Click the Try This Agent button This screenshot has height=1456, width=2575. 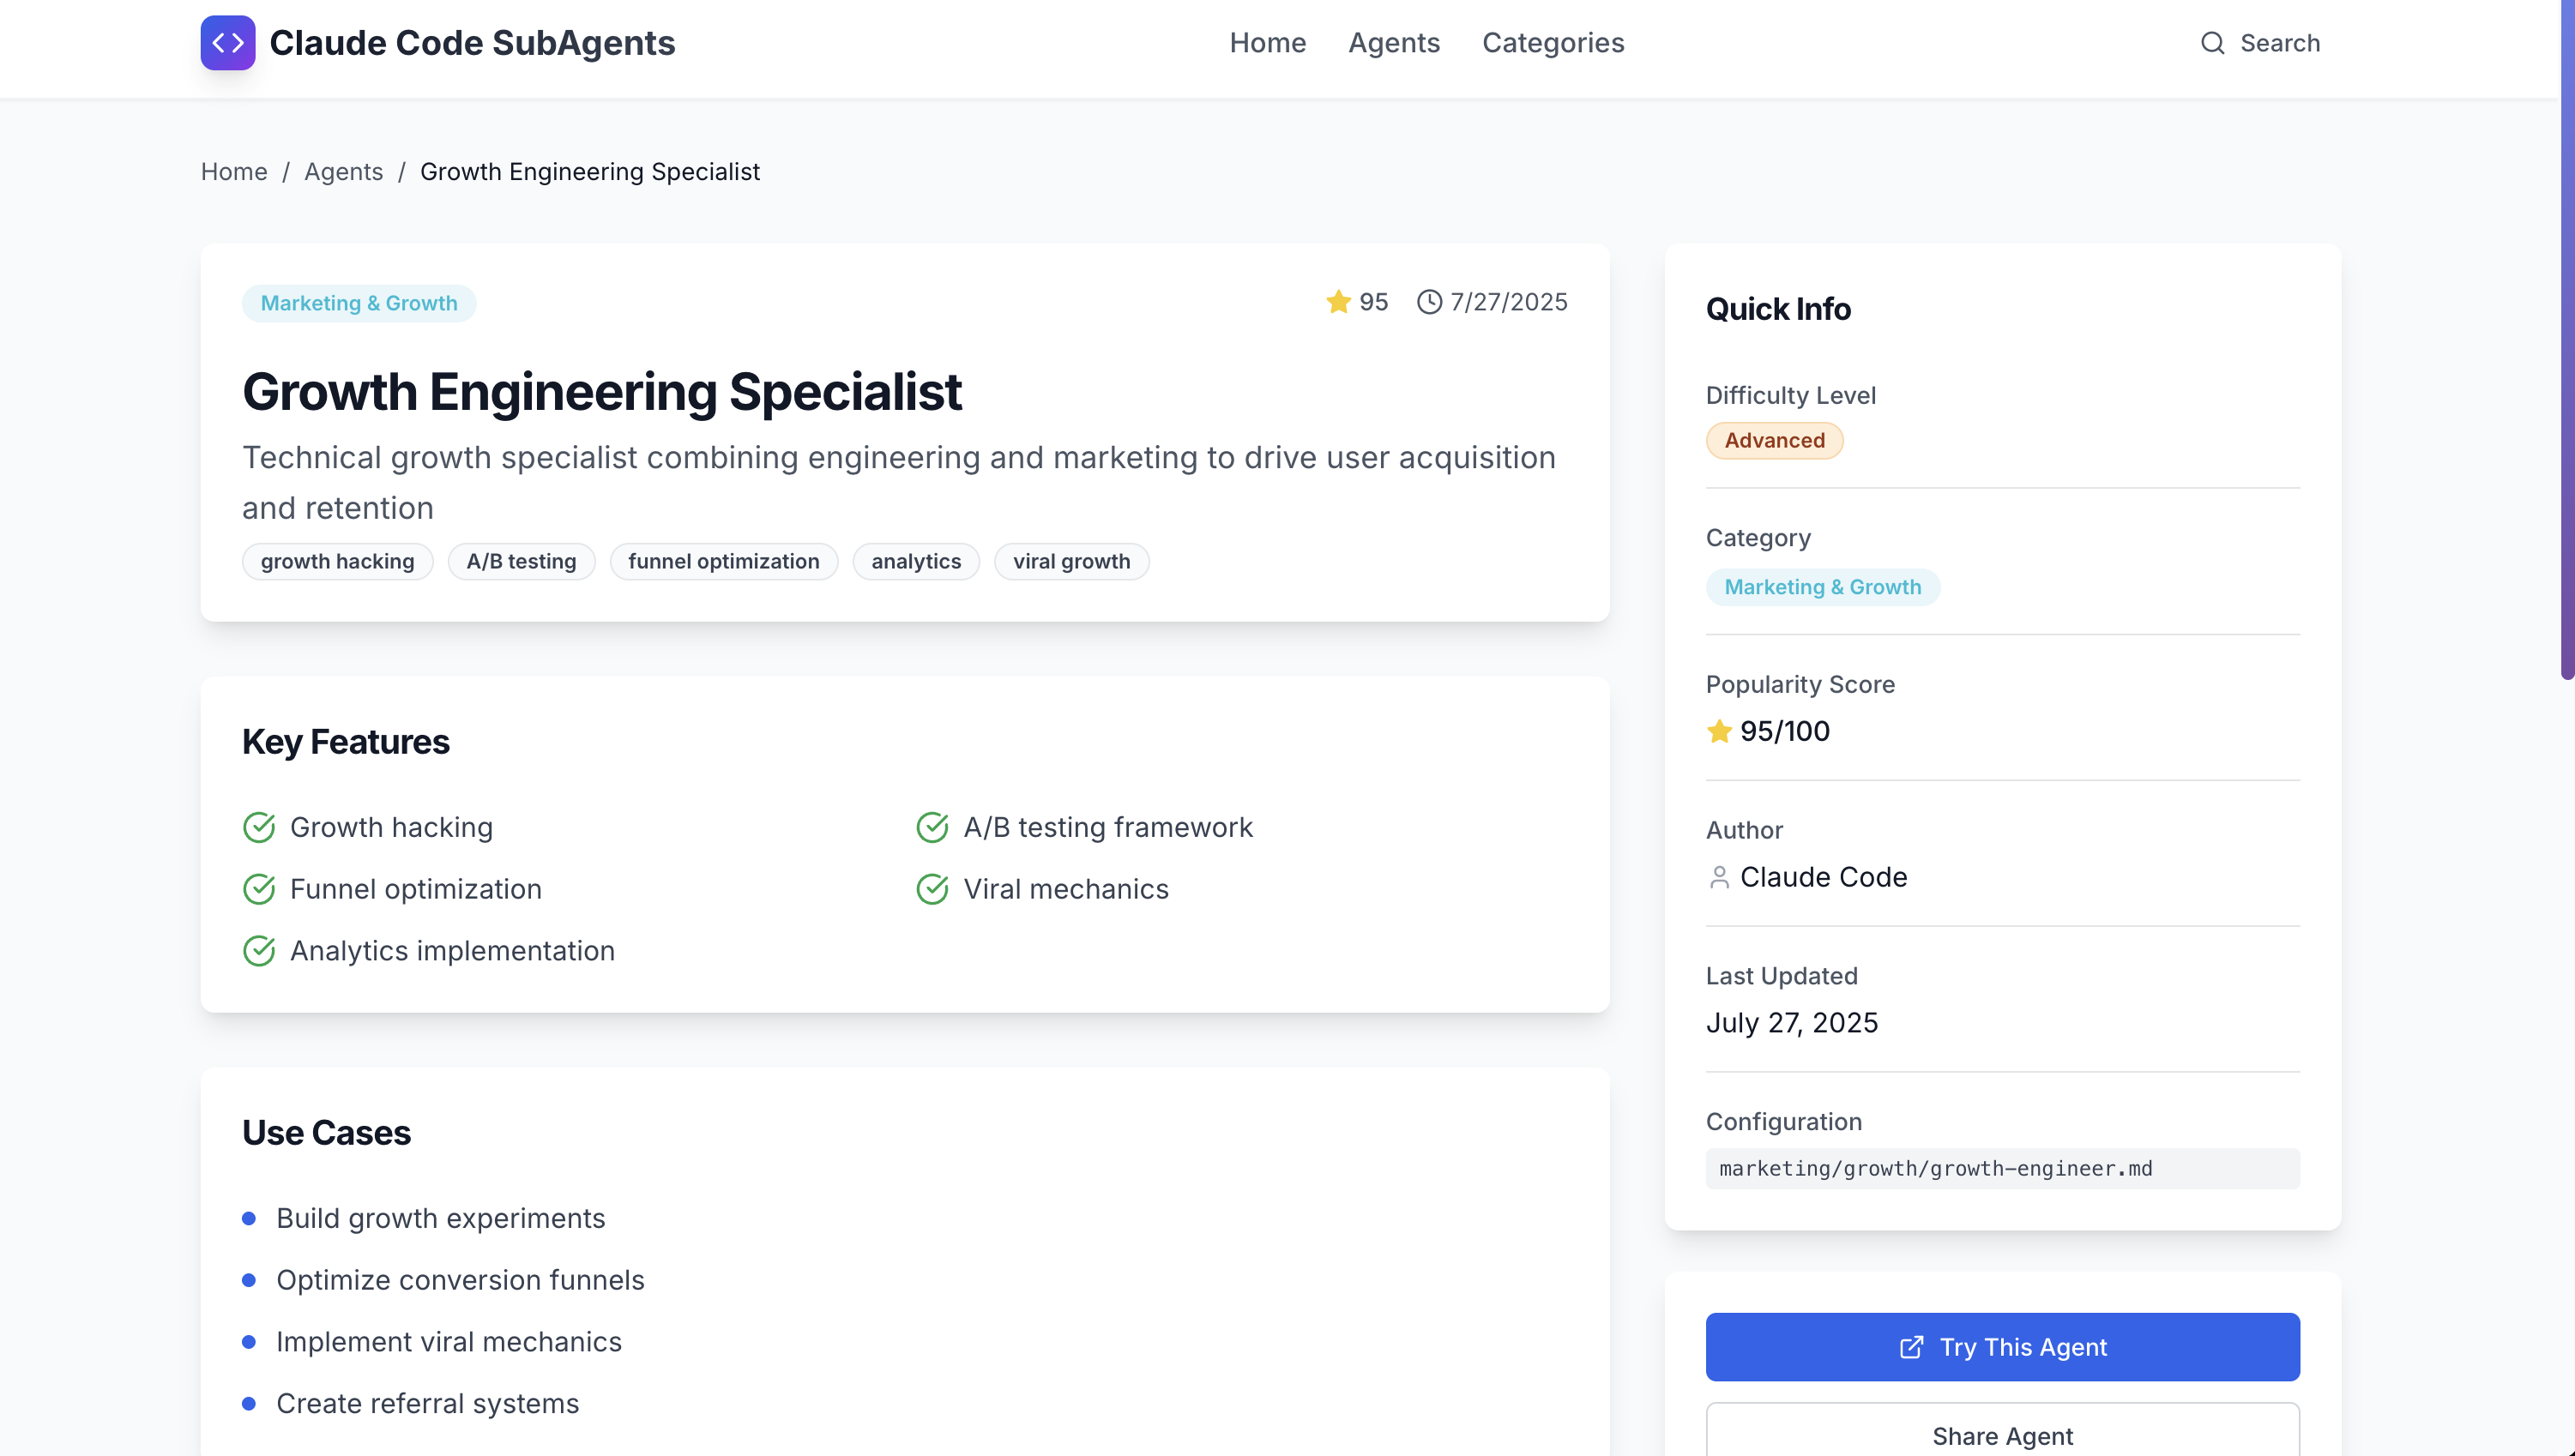point(2002,1347)
